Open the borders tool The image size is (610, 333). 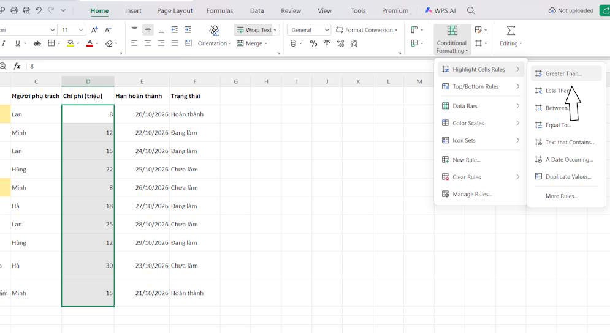(x=51, y=43)
